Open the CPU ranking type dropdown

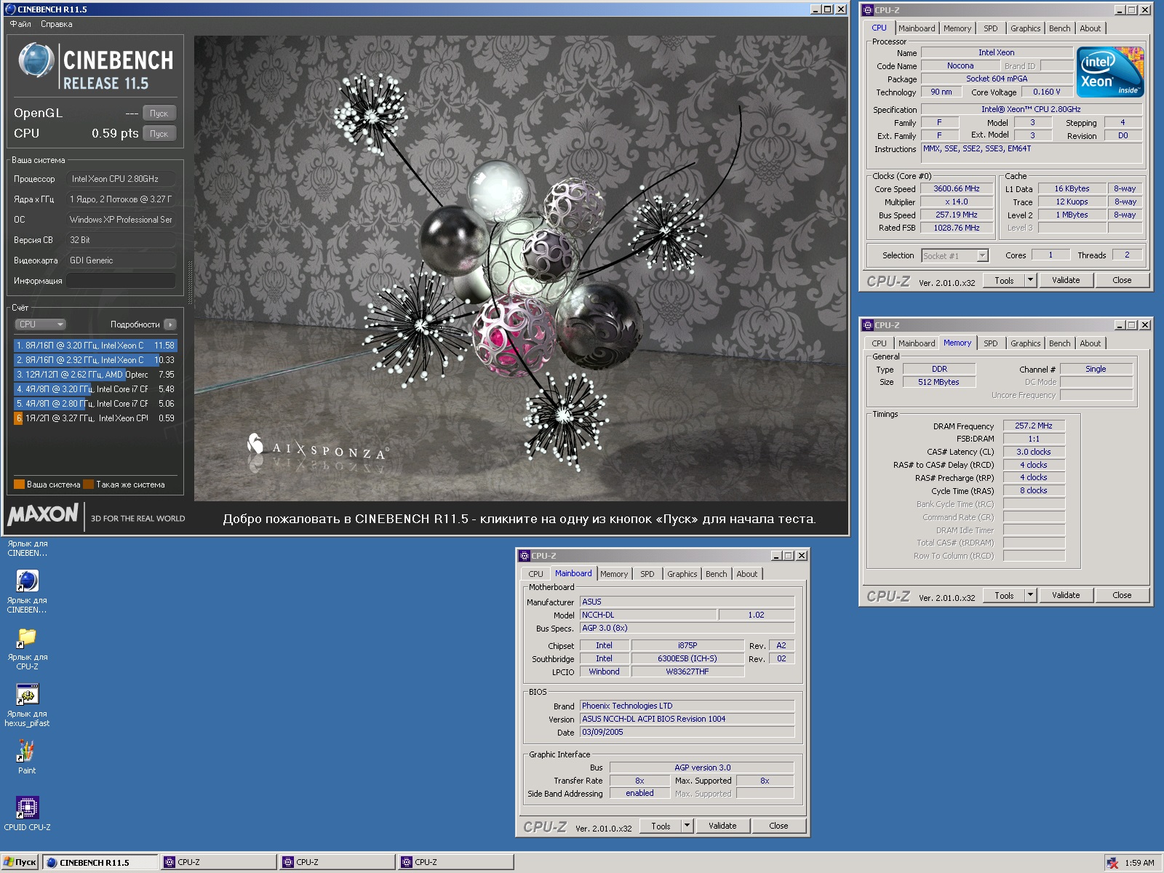(41, 324)
